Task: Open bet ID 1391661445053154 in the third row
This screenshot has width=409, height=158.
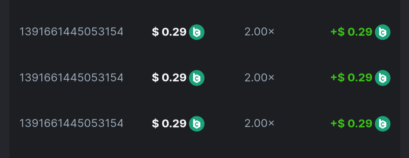Action: (x=71, y=123)
